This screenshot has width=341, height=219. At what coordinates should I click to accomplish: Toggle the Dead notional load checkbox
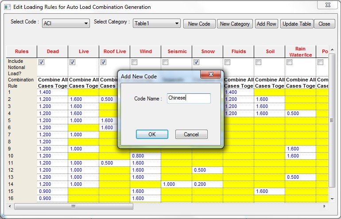pos(41,62)
